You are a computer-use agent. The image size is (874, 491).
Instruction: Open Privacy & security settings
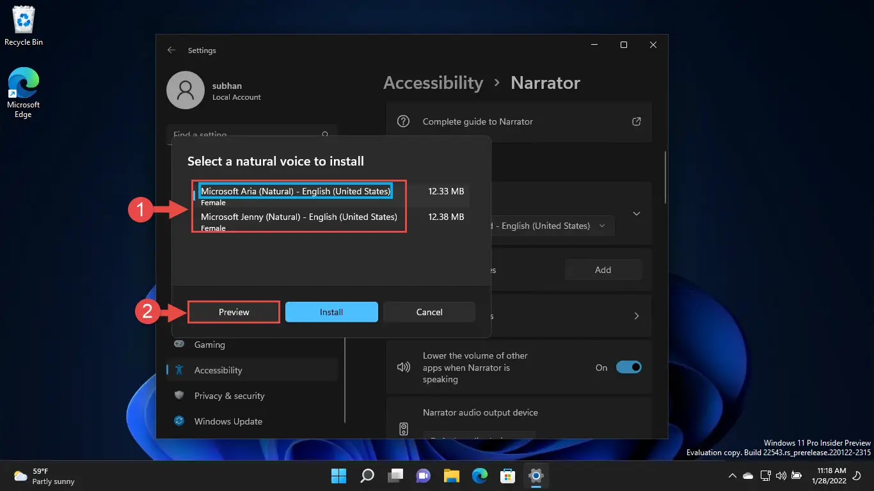point(251,396)
